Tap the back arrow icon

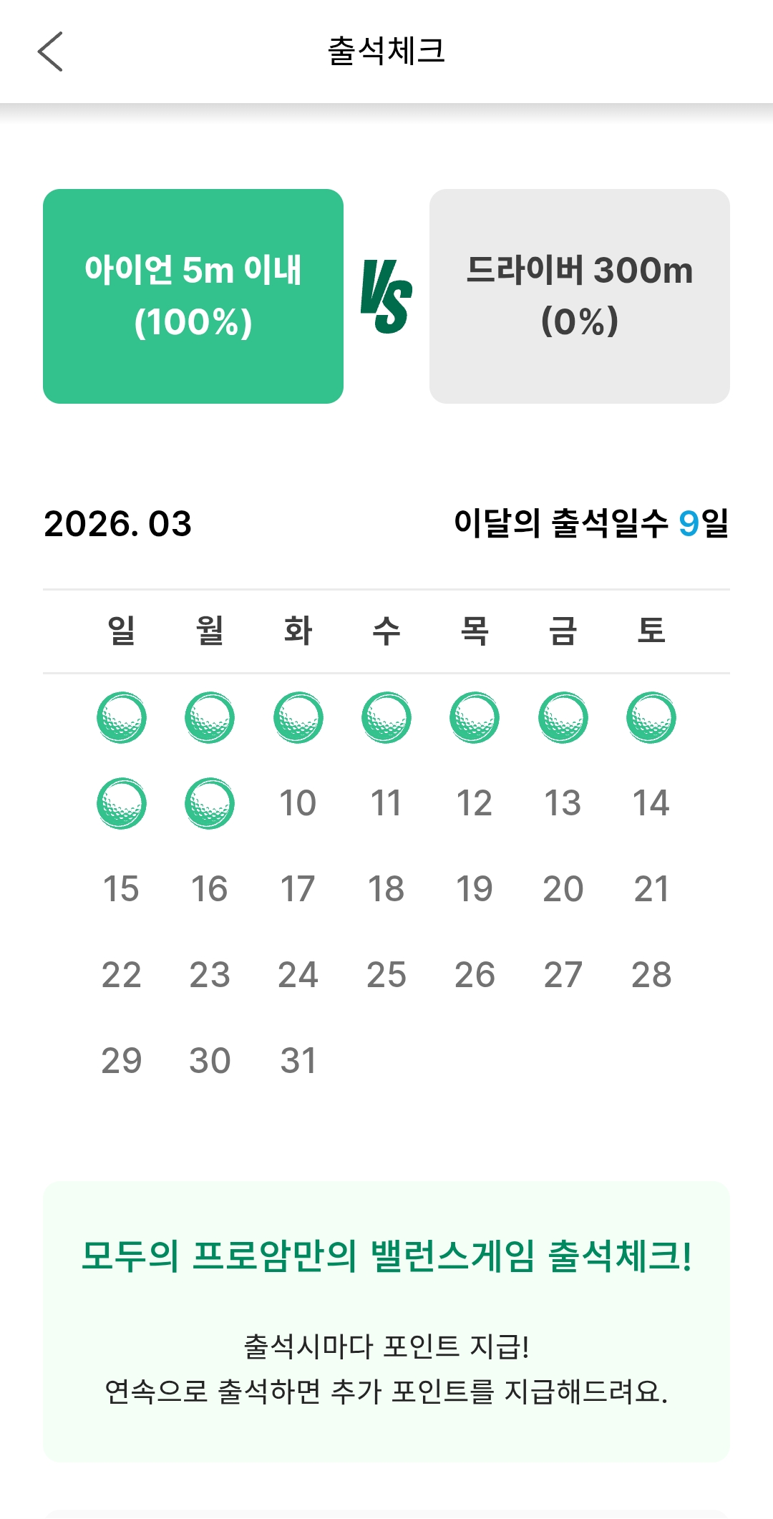pos(50,52)
